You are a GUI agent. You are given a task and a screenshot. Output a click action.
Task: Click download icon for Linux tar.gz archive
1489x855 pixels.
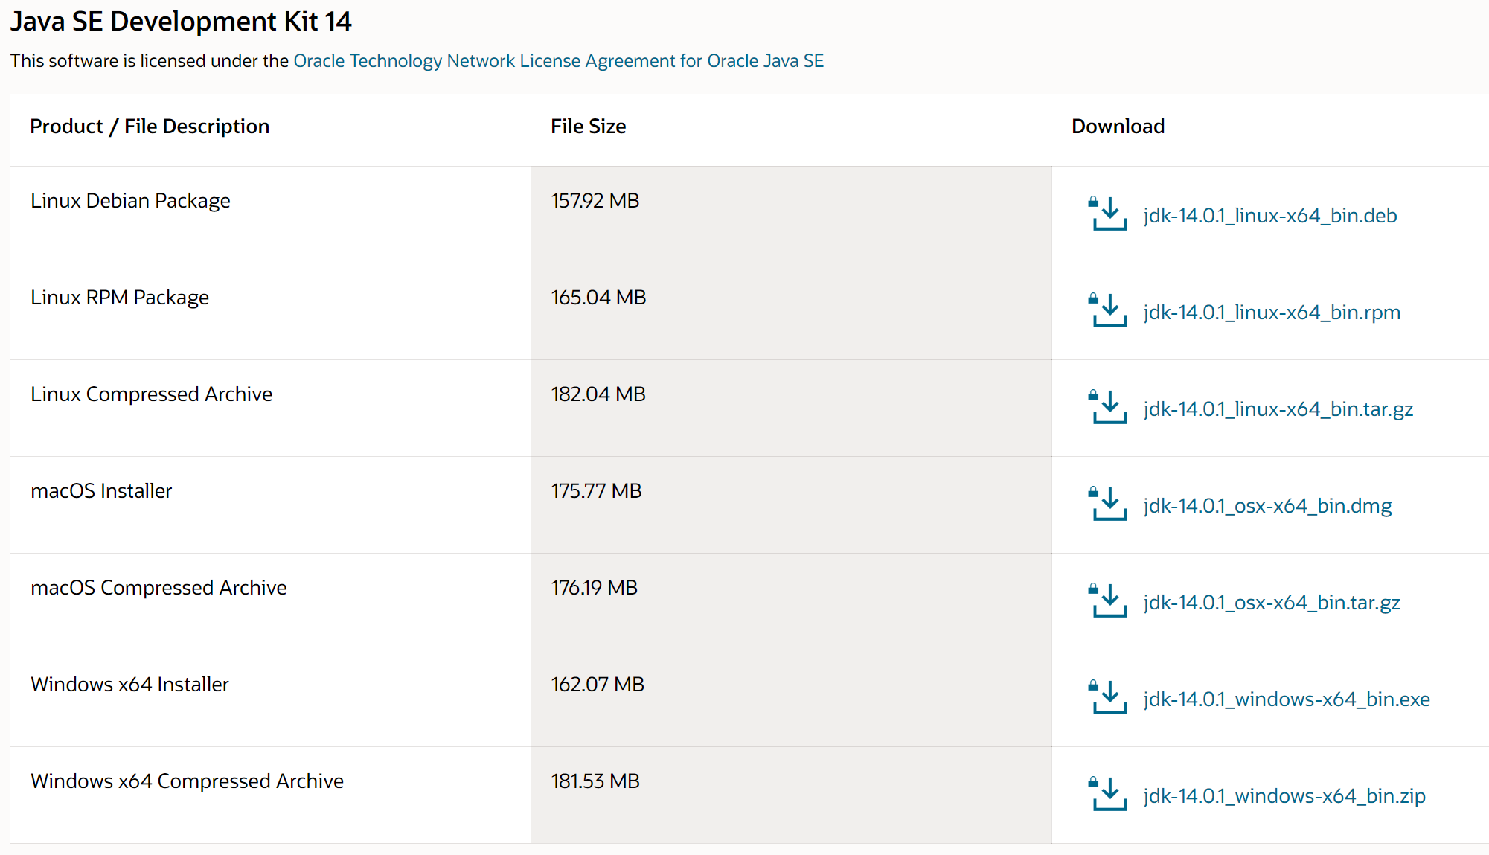coord(1108,408)
